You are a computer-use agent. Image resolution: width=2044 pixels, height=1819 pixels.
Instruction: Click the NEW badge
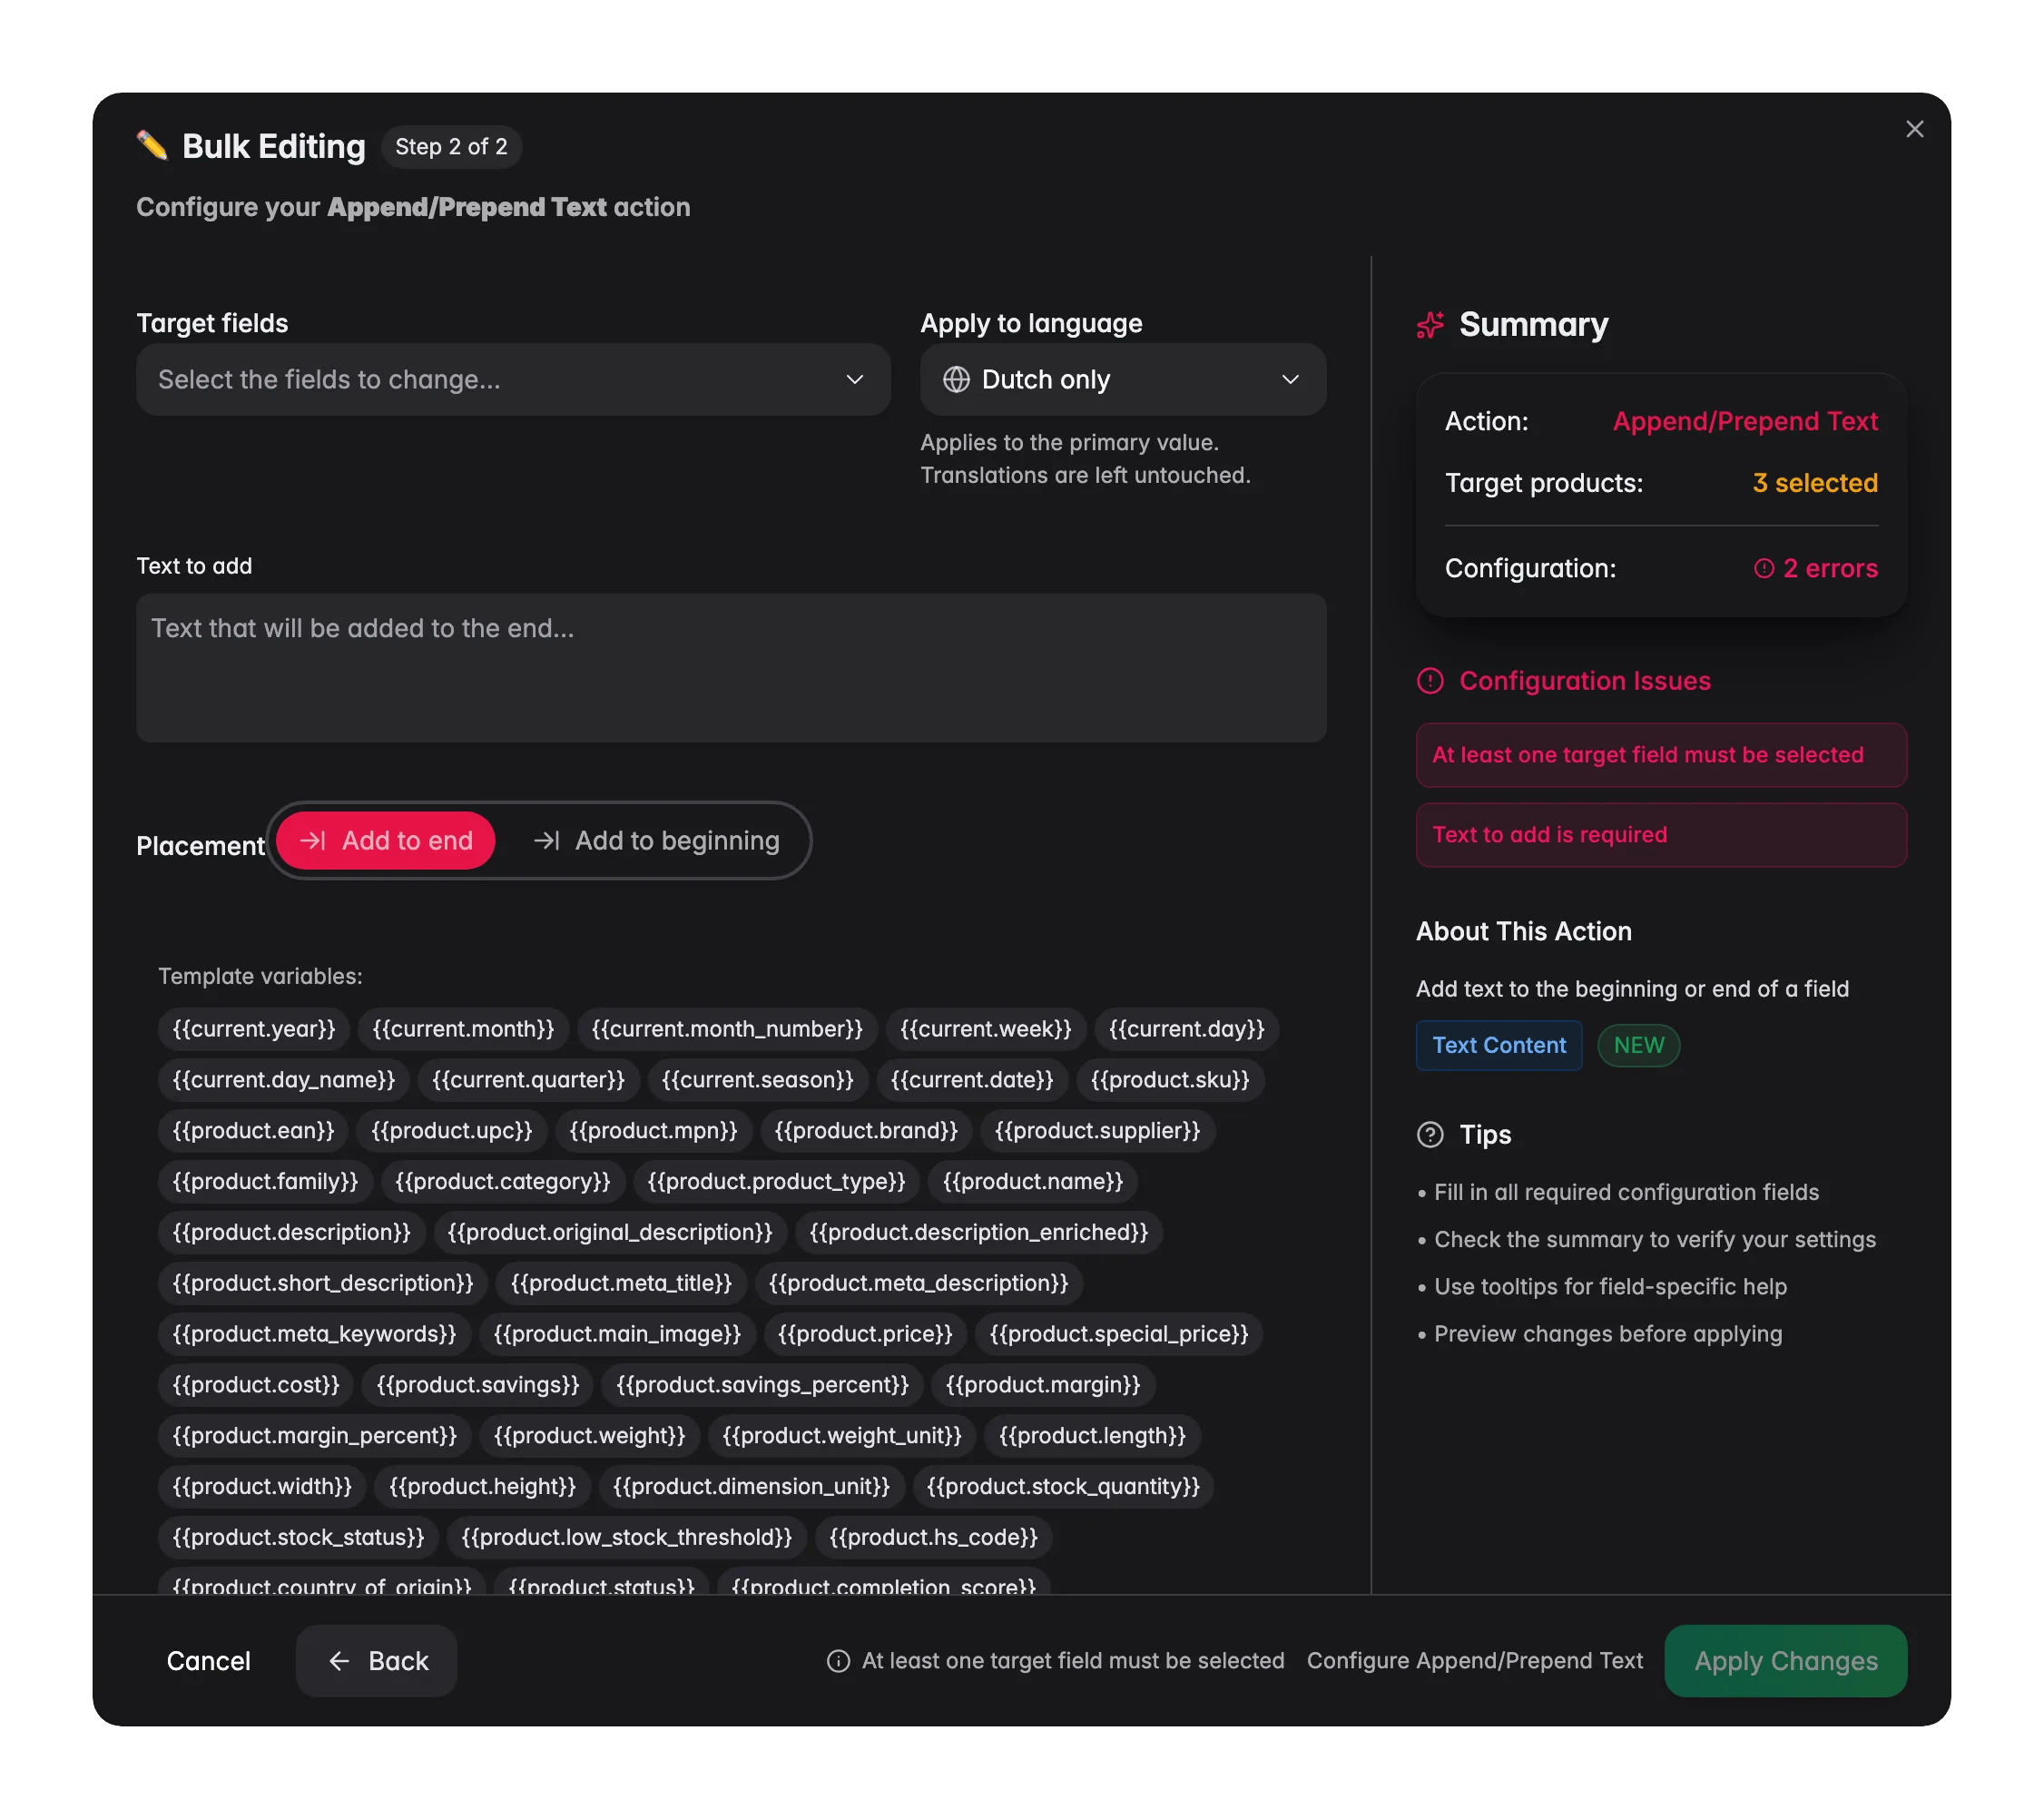coord(1638,1045)
